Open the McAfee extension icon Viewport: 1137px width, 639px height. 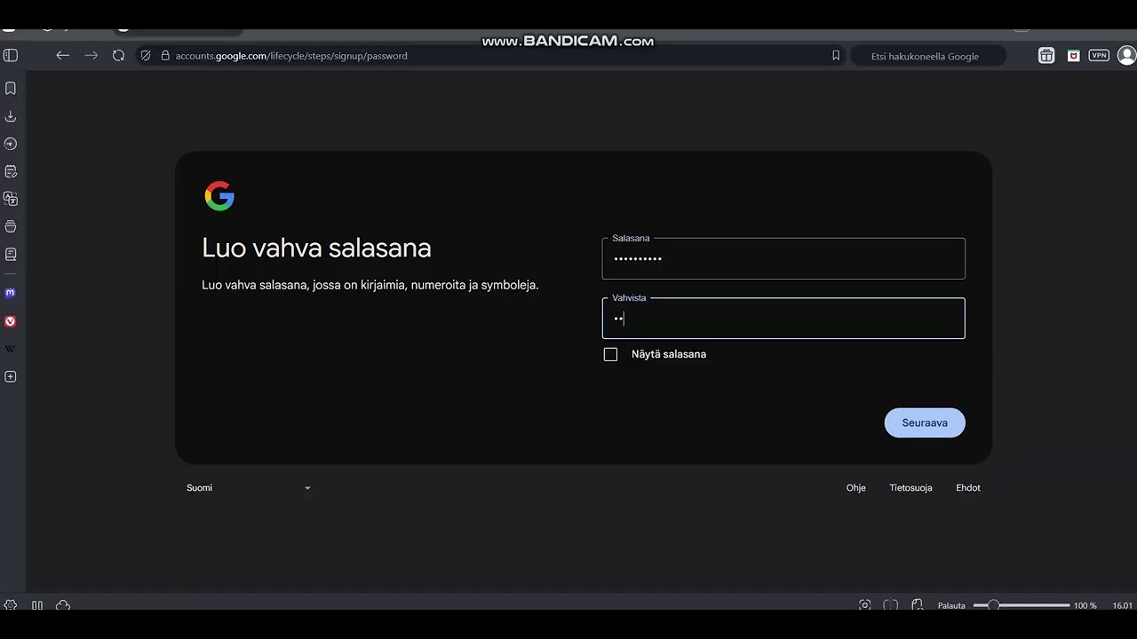tap(1073, 55)
